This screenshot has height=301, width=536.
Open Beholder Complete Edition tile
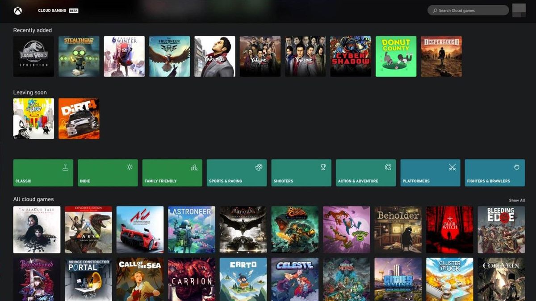[398, 230]
